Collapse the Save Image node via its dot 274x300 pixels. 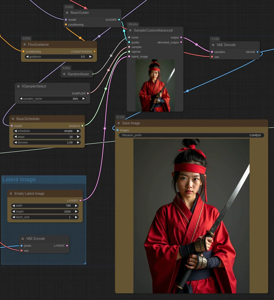click(119, 123)
